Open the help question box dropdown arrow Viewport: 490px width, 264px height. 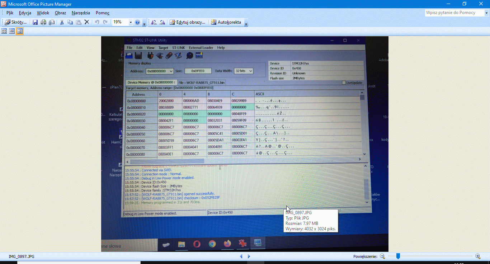487,13
